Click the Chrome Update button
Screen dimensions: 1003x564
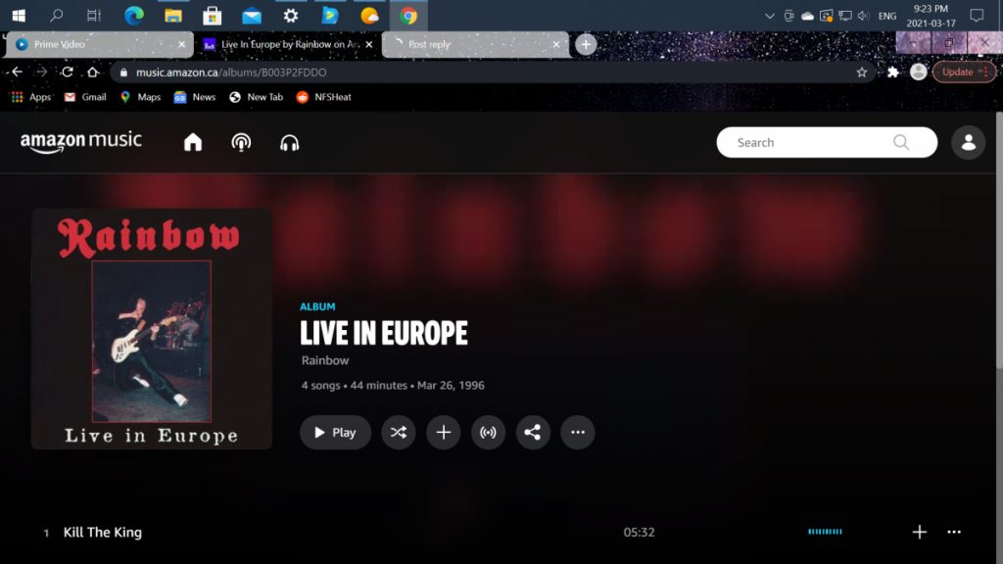964,71
